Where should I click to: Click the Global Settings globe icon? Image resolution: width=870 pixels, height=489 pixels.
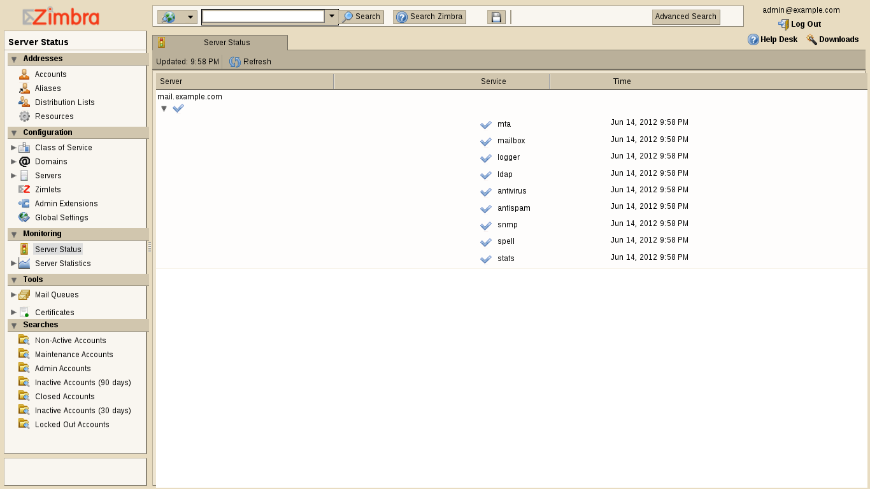24,218
